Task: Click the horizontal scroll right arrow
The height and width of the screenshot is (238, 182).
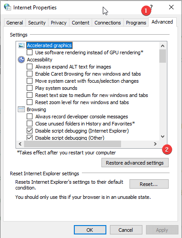Action: (x=155, y=144)
